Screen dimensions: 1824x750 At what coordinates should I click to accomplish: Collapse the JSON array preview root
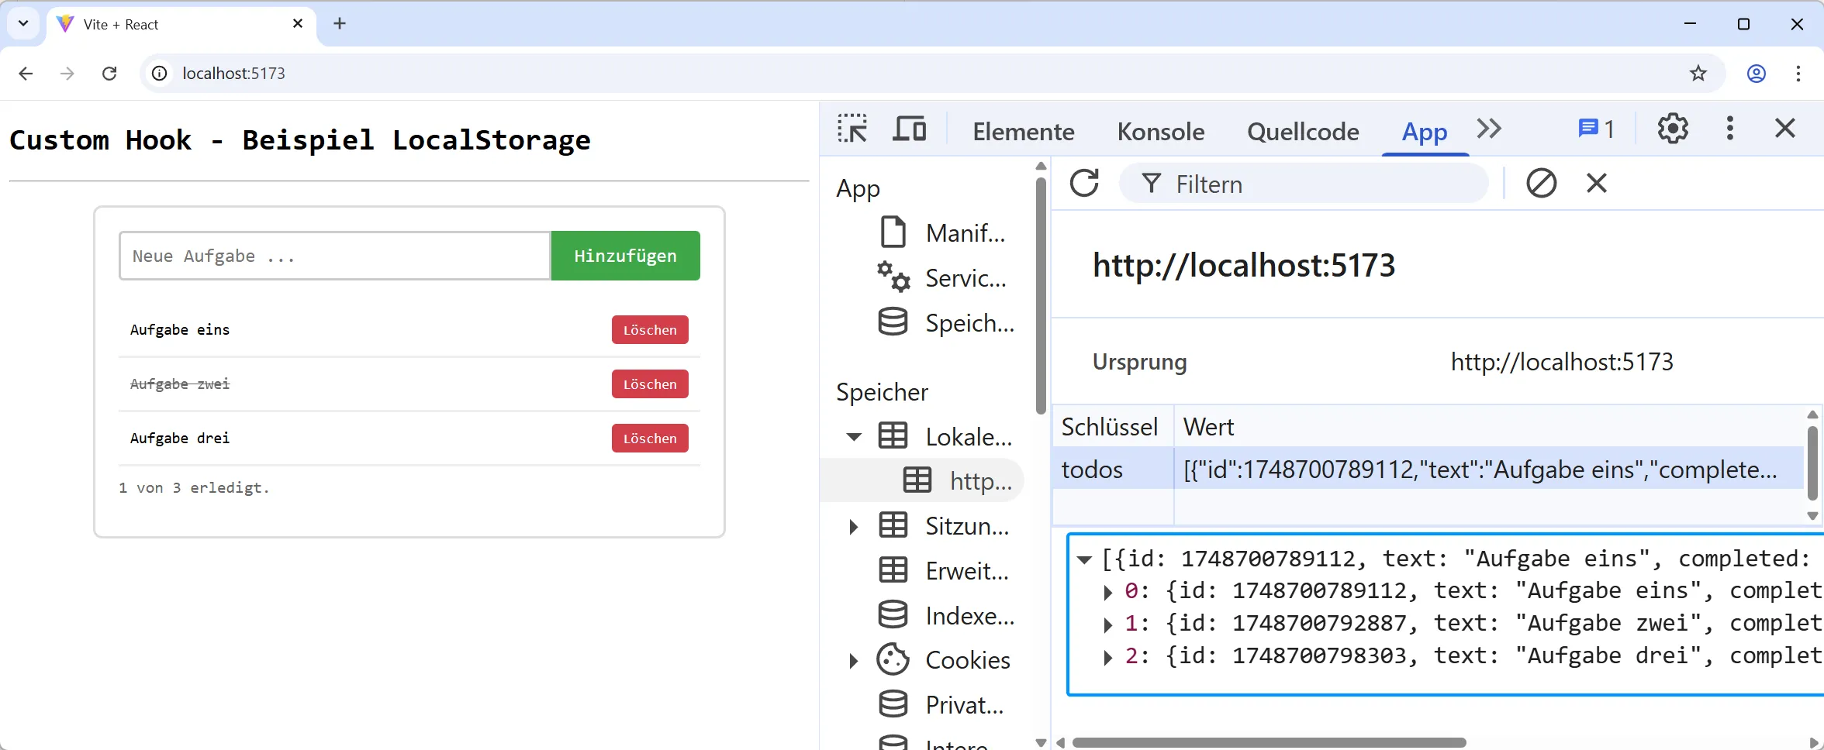coord(1084,559)
